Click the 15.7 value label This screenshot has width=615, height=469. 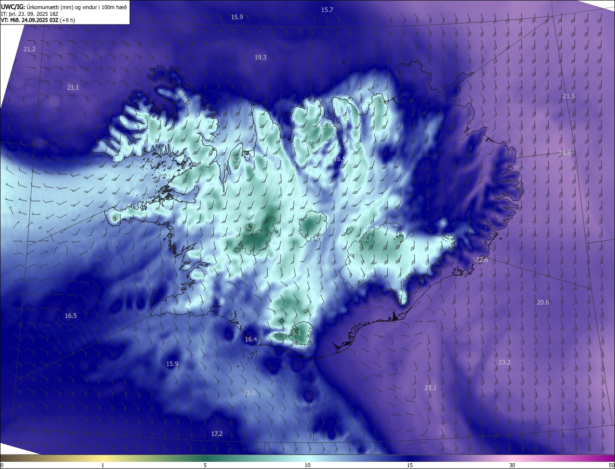(327, 10)
